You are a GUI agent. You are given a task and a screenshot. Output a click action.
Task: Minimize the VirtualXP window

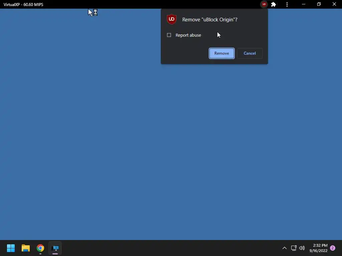(x=304, y=4)
